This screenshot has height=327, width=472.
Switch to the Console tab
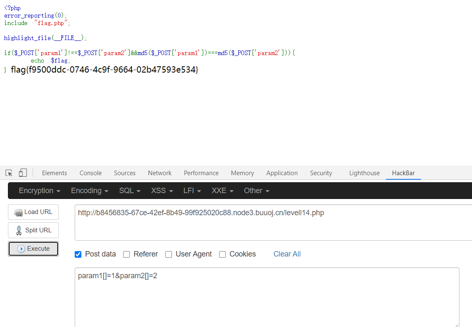pos(90,173)
